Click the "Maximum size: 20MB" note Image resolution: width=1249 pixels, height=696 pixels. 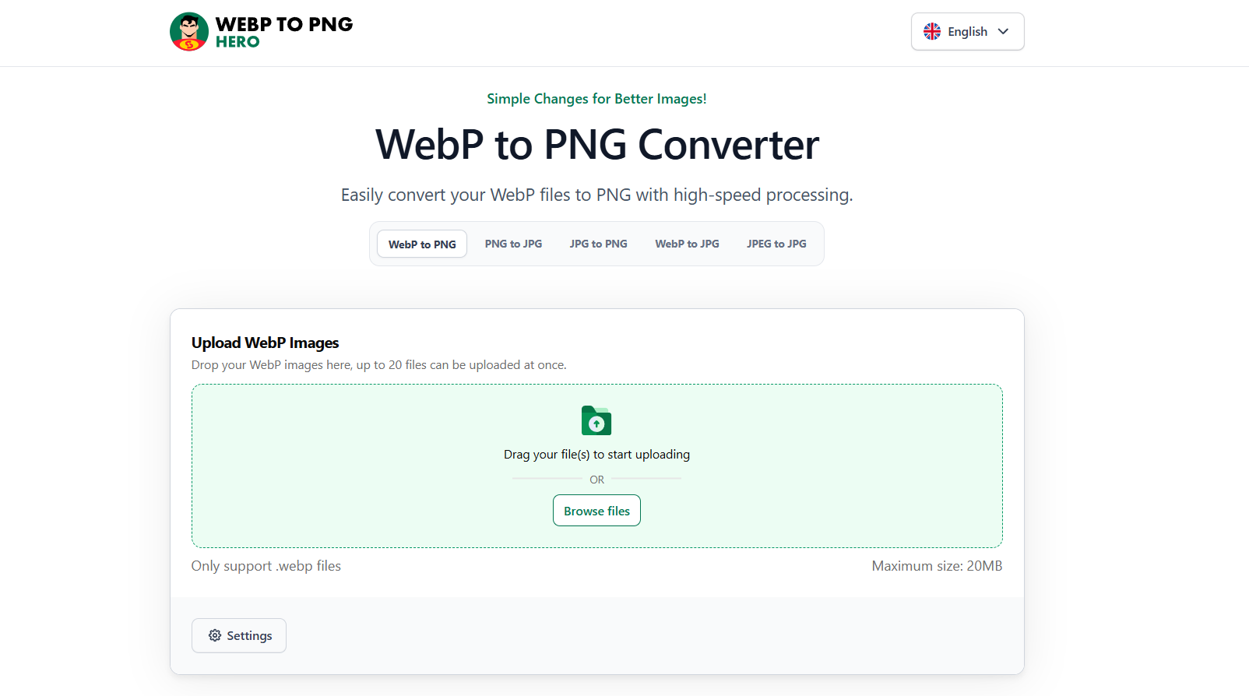tap(937, 566)
